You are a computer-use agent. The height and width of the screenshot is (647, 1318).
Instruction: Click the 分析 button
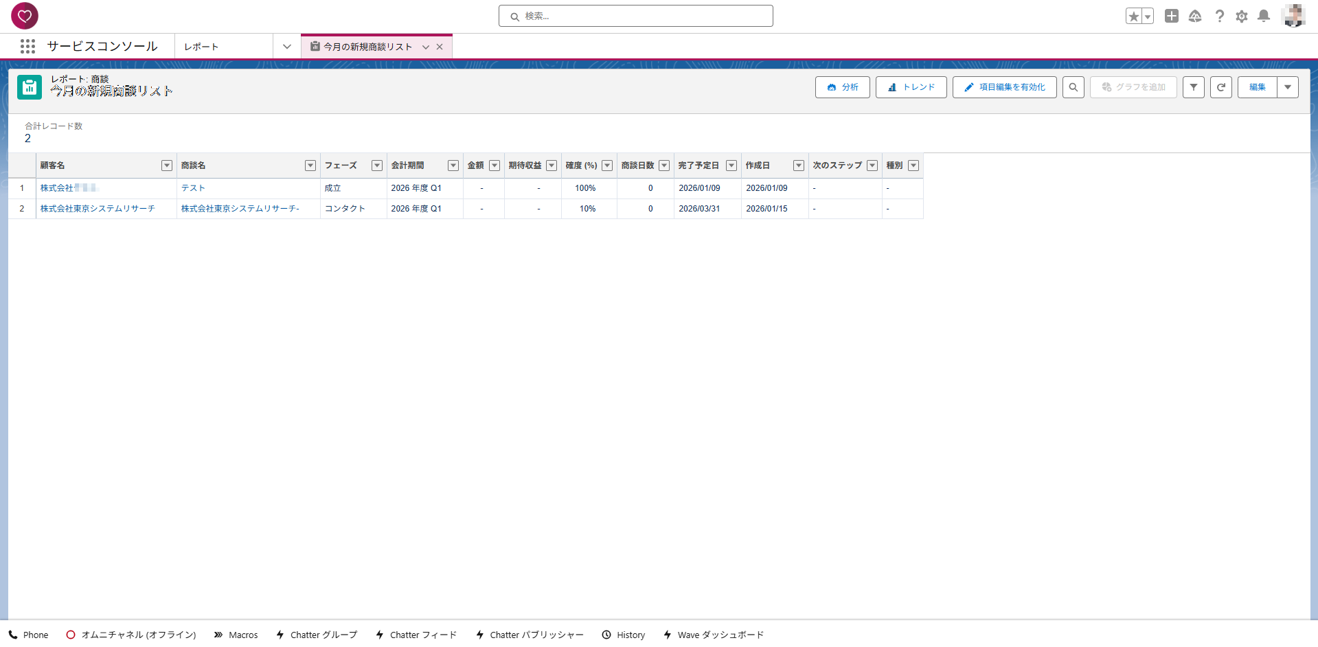tap(842, 87)
